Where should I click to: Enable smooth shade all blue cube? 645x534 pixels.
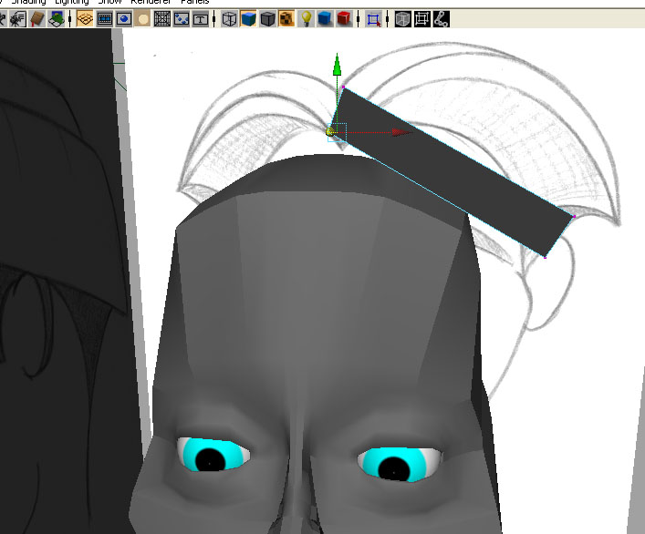(248, 19)
